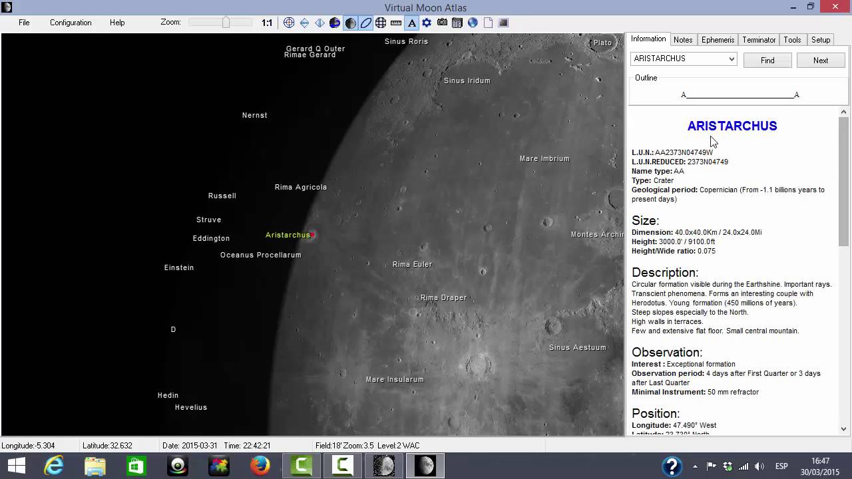Viewport: 852px width, 479px height.
Task: Click the Einstein map label
Action: point(179,267)
